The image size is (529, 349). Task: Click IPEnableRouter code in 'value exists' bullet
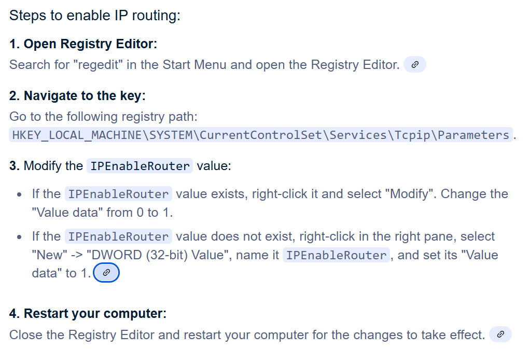coord(118,194)
